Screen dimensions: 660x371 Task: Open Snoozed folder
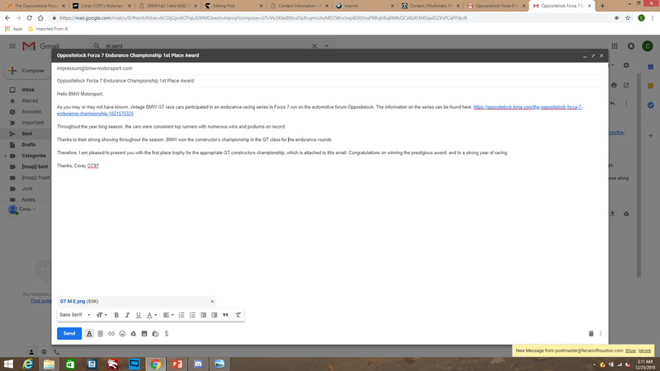(x=31, y=111)
